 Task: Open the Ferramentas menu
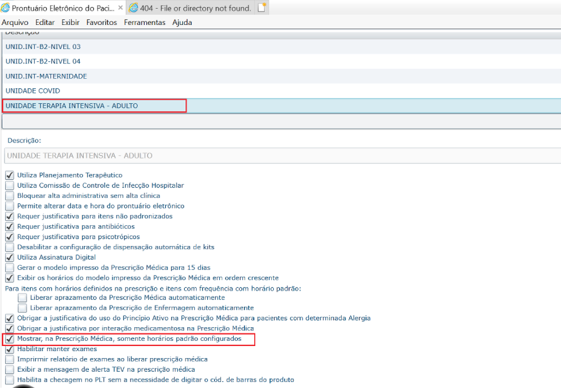pos(144,22)
